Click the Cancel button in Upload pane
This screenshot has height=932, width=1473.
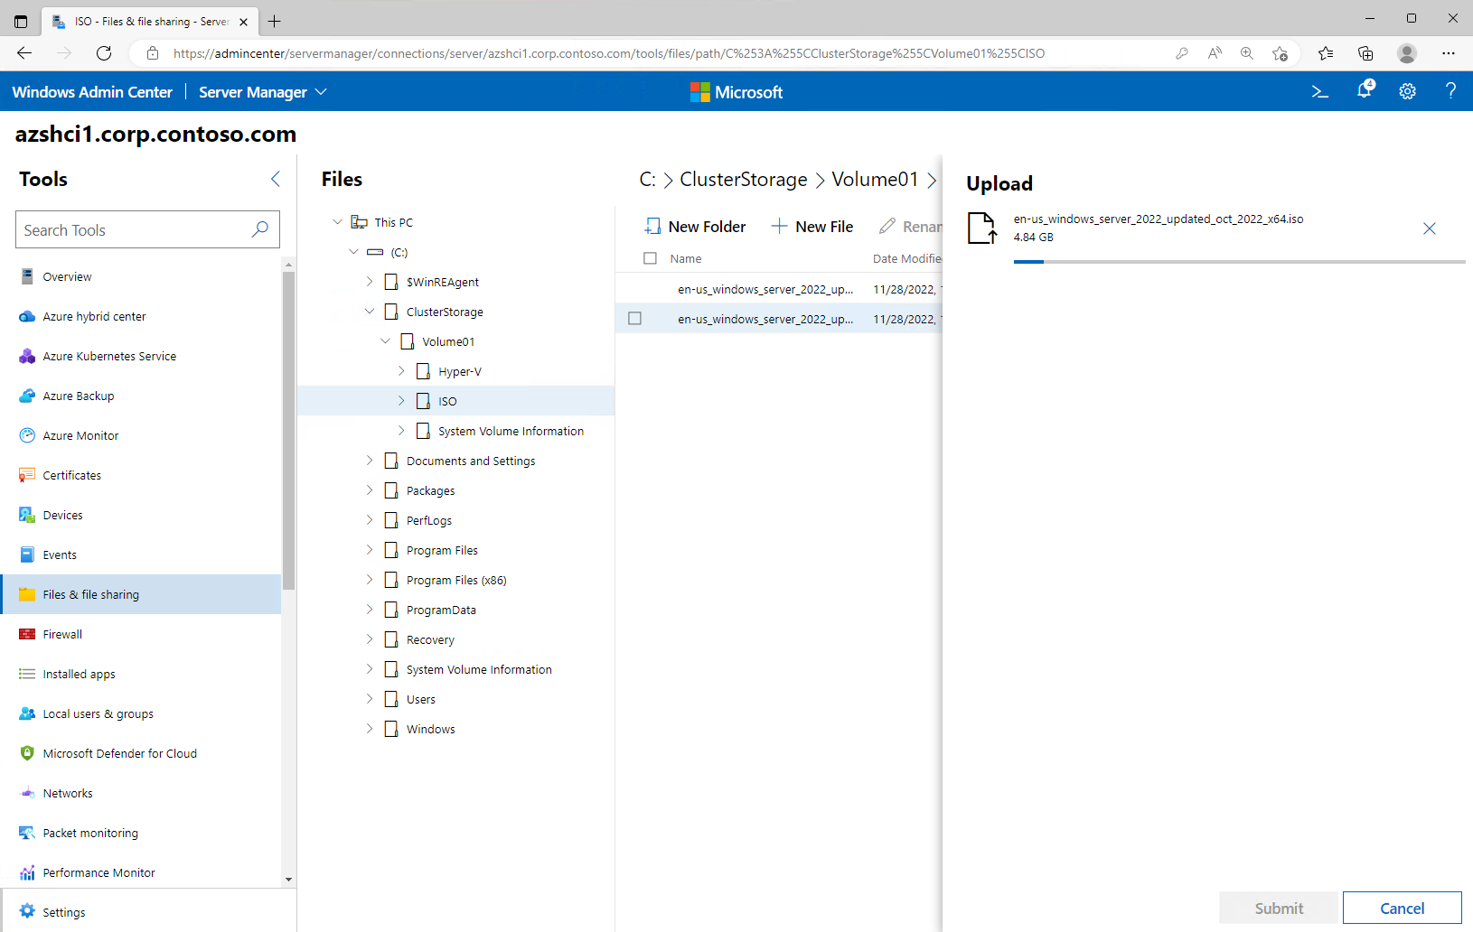tap(1402, 908)
